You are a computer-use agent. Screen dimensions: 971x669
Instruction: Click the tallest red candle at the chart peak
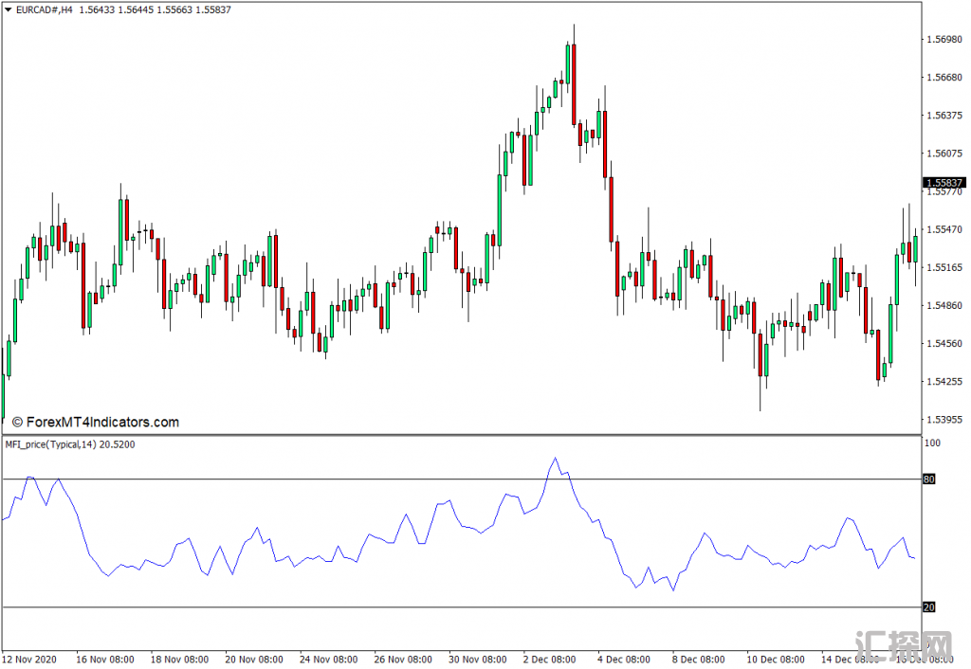click(x=574, y=83)
